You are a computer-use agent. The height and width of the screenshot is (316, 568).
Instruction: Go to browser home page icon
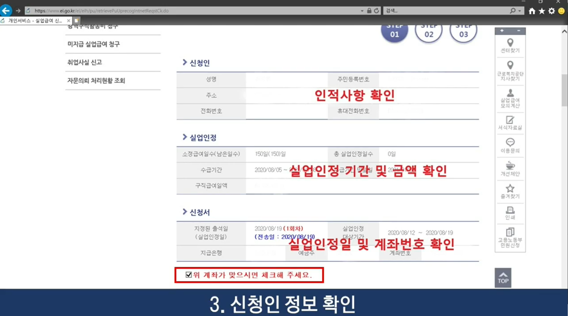532,11
